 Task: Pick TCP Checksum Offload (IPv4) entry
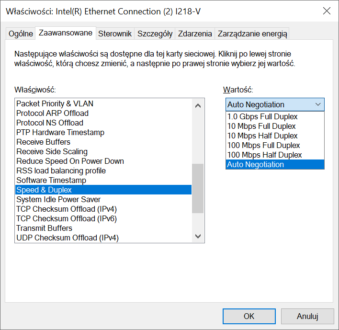[67, 209]
